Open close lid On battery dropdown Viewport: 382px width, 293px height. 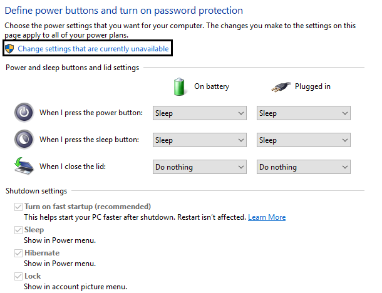coord(200,167)
